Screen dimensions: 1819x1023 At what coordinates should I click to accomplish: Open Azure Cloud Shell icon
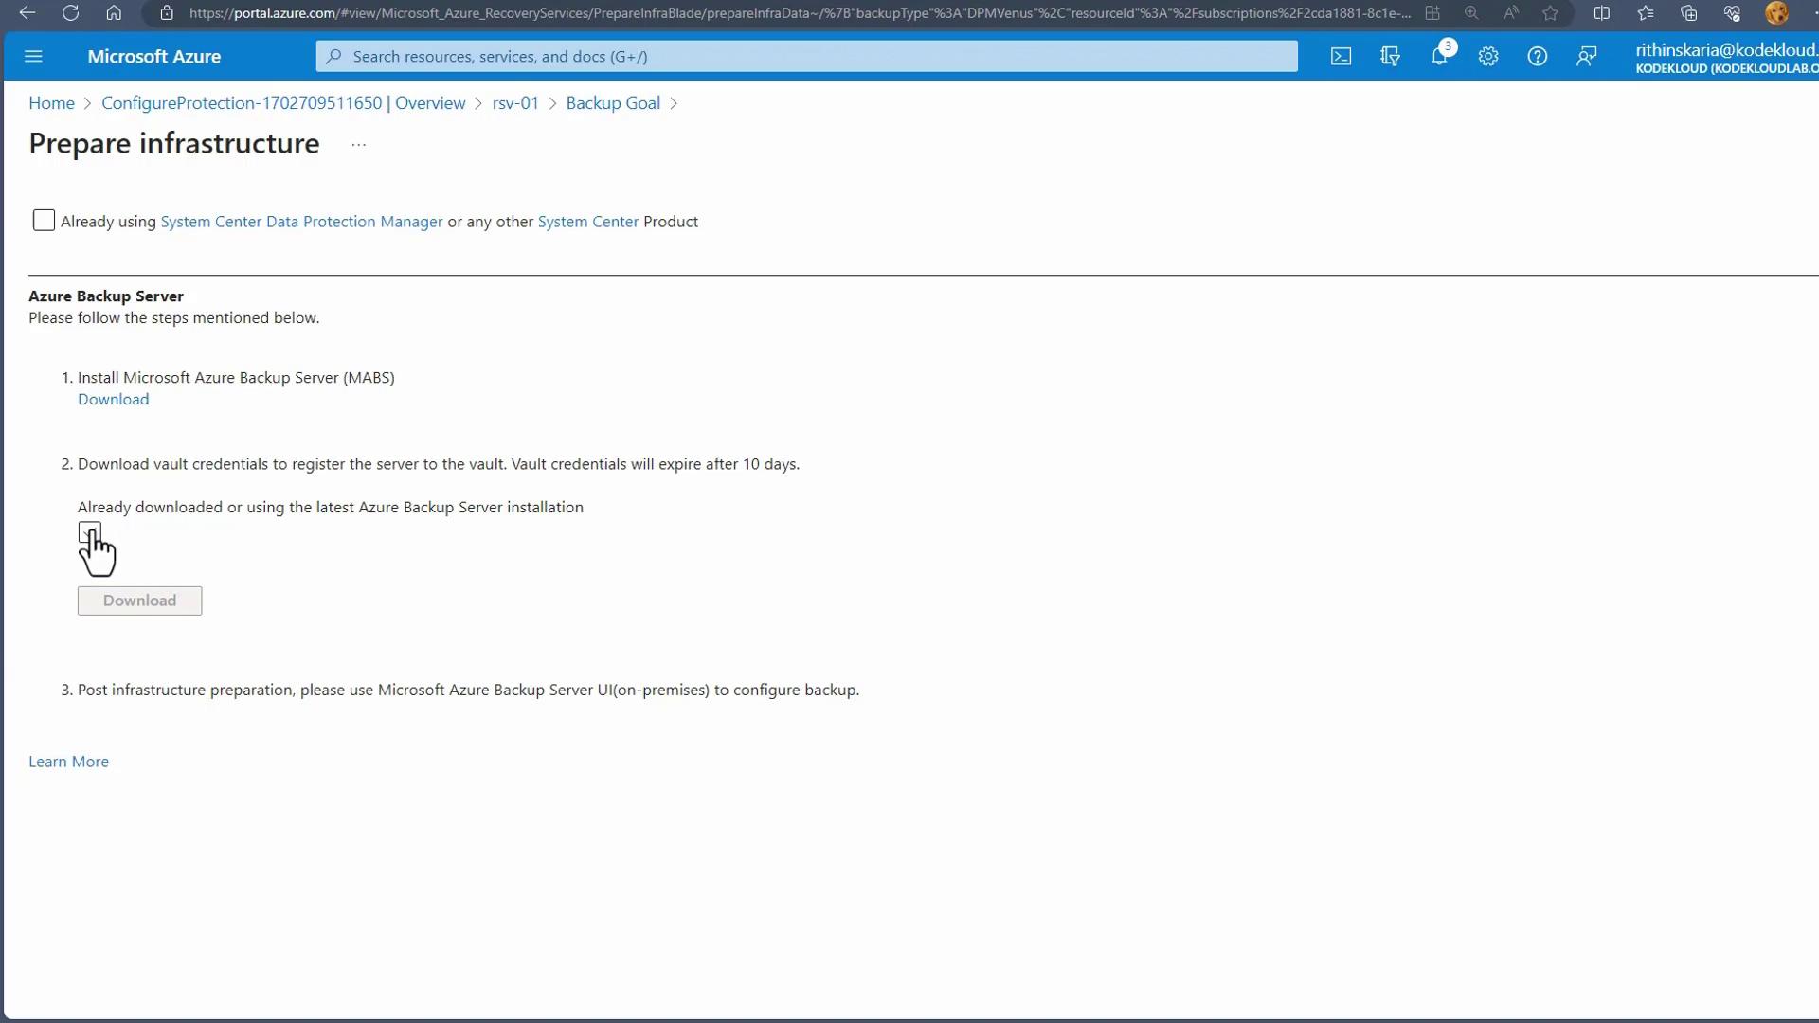tap(1341, 57)
